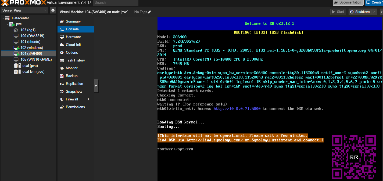383x181 pixels.
Task: Open Firewall via the shield icon
Action: click(62, 99)
